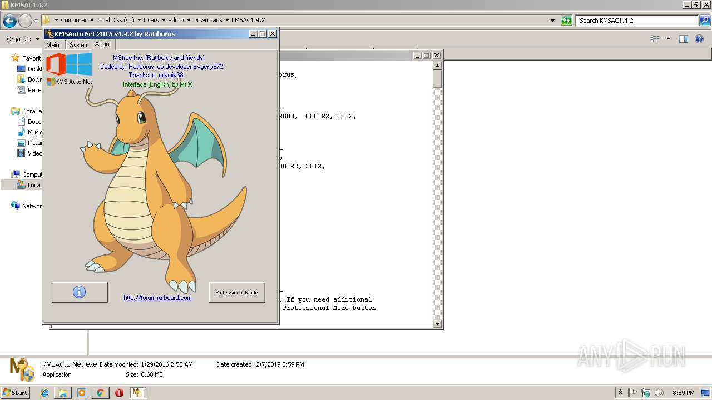This screenshot has height=400, width=712.
Task: Click Explorer's Forward arrow button
Action: tap(25, 21)
